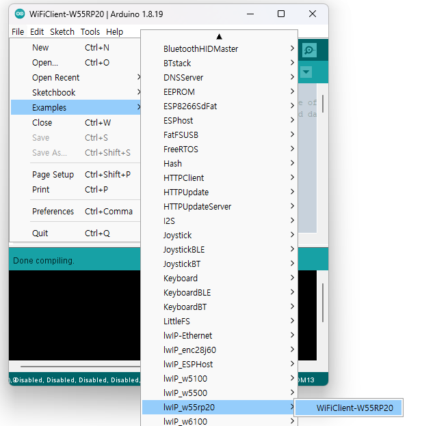
Task: Click the console vertical scrollbar
Action: [x=323, y=302]
